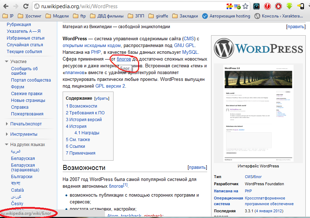The height and width of the screenshot is (218, 310).
Task: Jump to contents item 4.1 Награды
Action: [87, 133]
